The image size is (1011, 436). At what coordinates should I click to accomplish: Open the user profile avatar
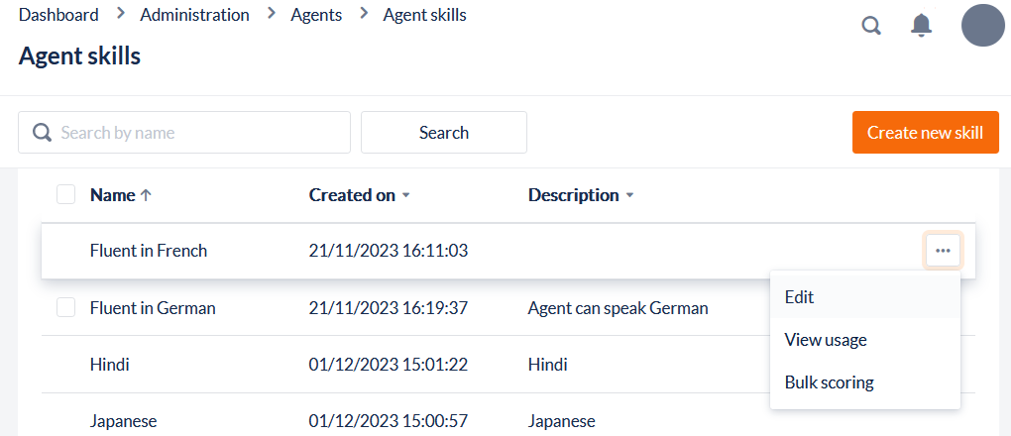[982, 26]
